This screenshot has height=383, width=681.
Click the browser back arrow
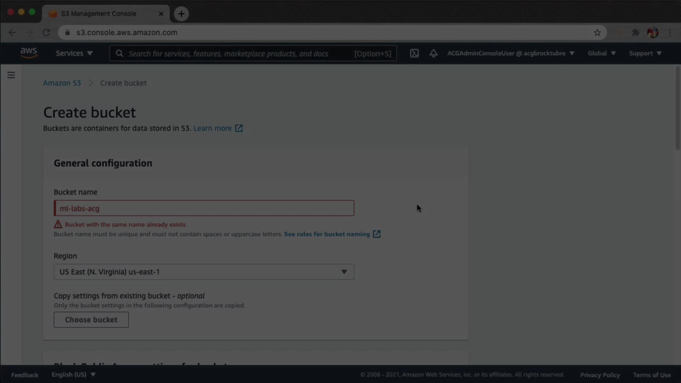coord(12,33)
